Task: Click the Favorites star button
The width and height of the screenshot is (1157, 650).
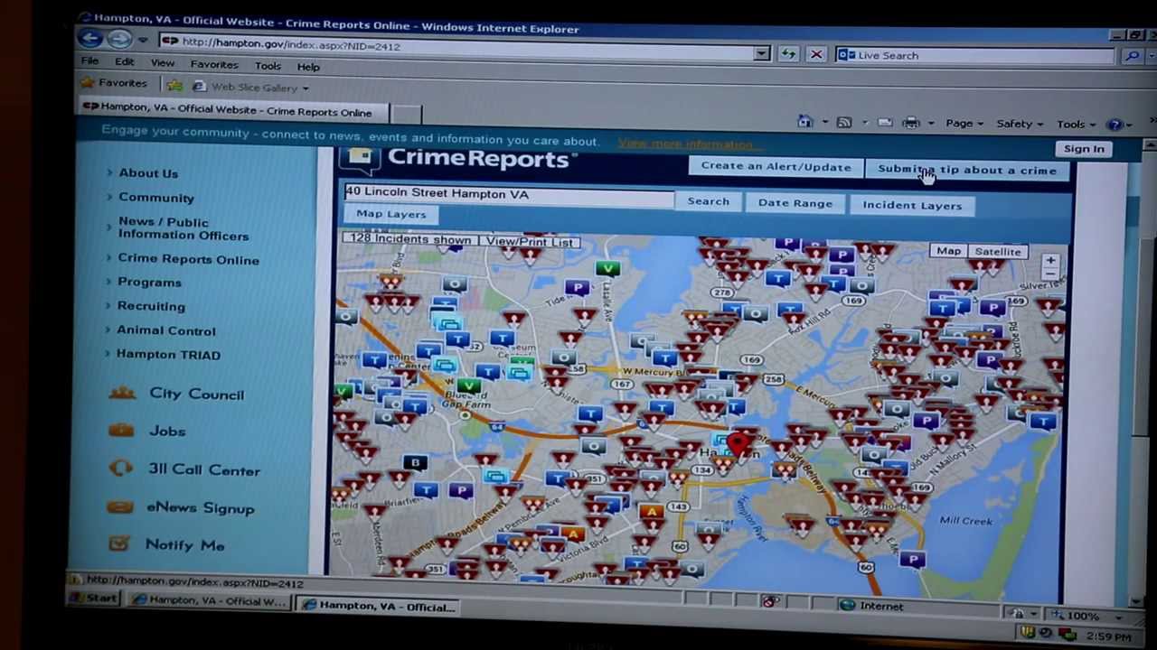Action: (x=114, y=83)
